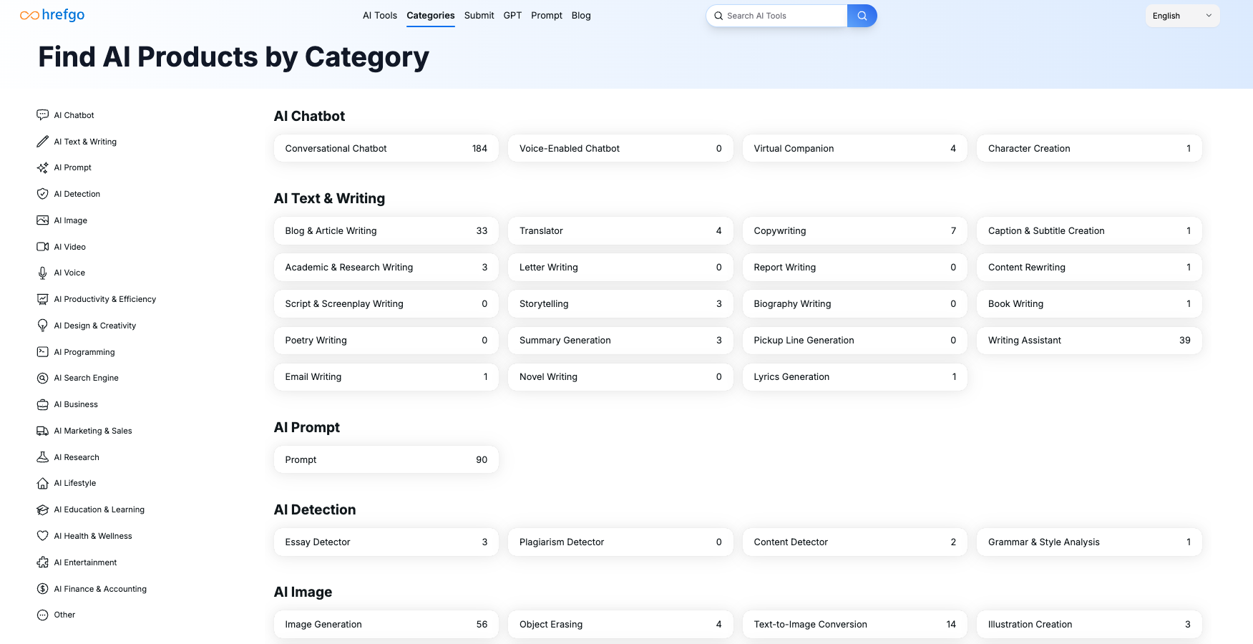The width and height of the screenshot is (1253, 644).
Task: Click the AI Health & Wellness heart icon
Action: [x=43, y=536]
